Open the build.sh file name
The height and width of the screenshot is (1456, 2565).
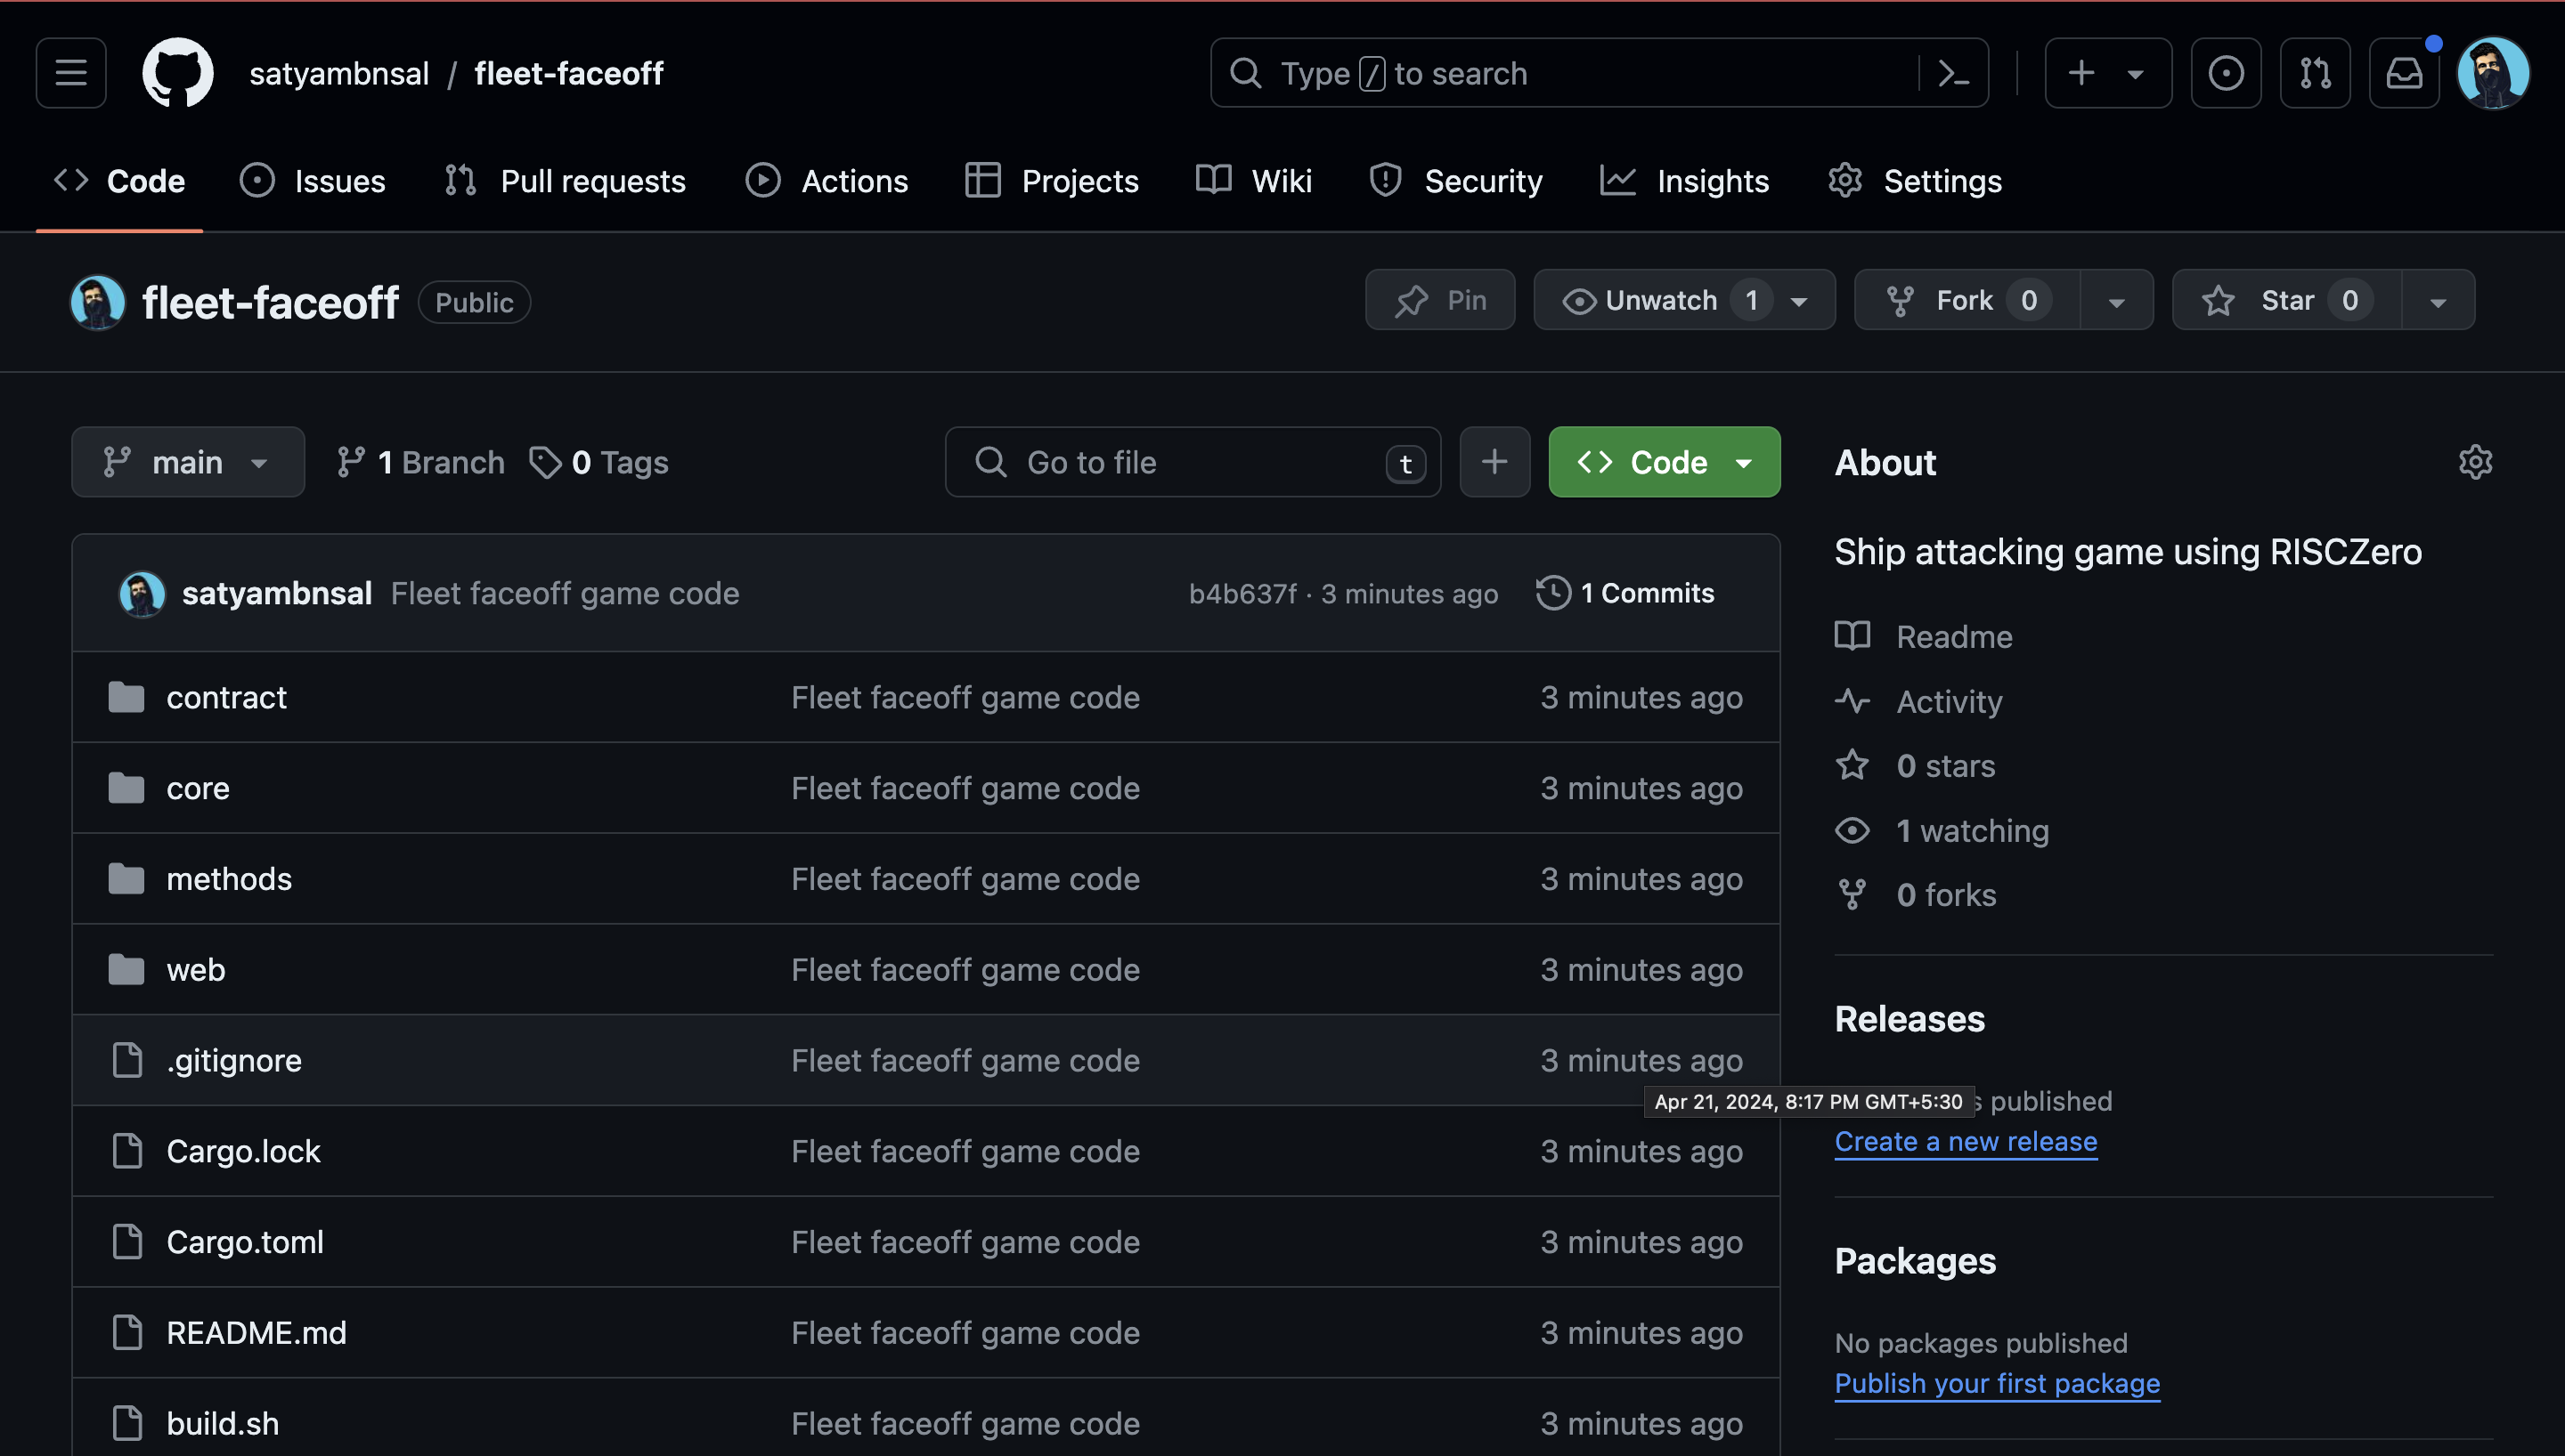[x=222, y=1424]
